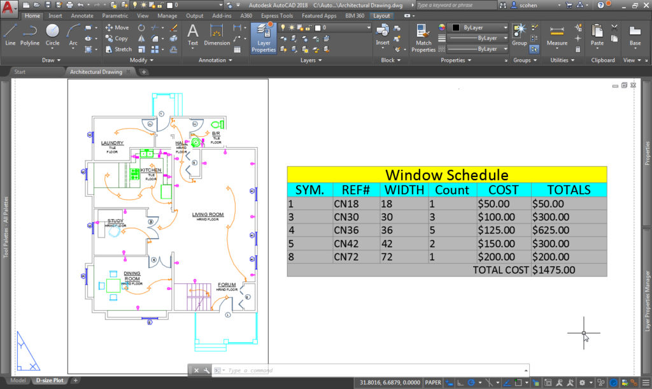Toggle PAPER space in the status bar
Viewport: 652px width, 389px height.
pyautogui.click(x=433, y=383)
